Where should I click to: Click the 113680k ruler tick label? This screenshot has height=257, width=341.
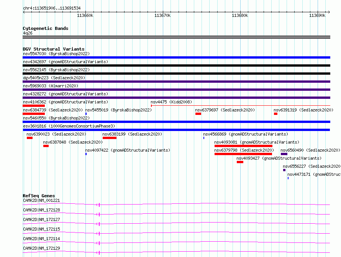pos(240,15)
